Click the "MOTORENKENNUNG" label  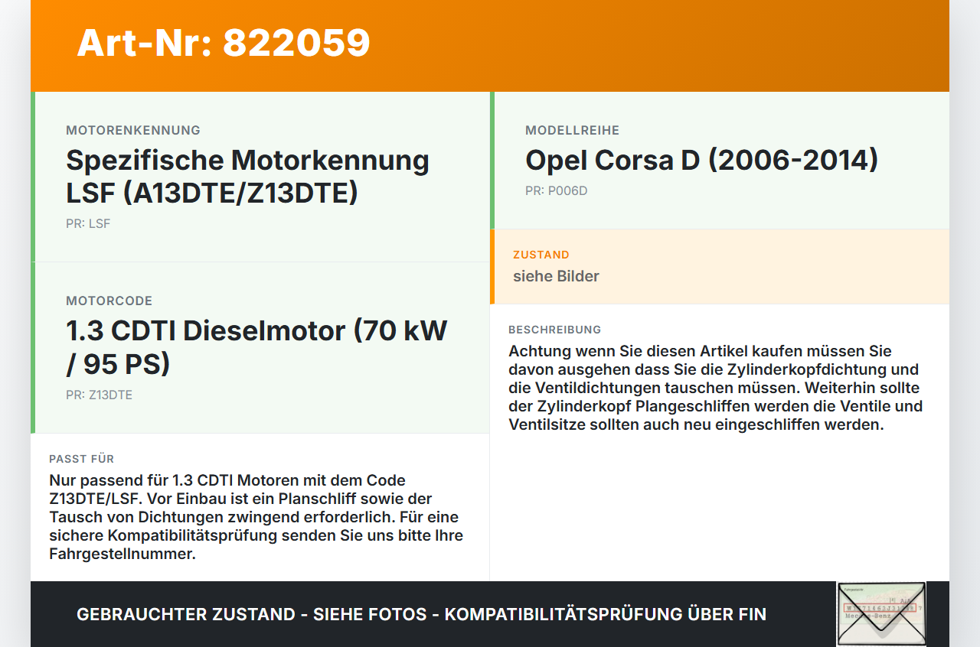tap(133, 130)
